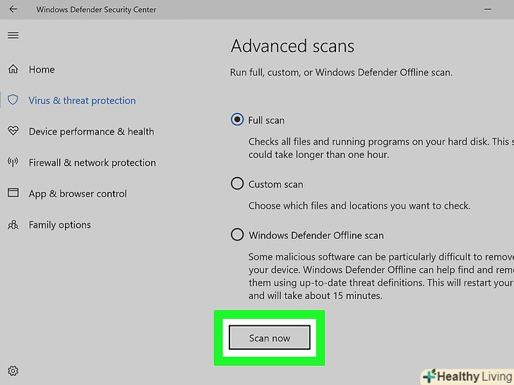The width and height of the screenshot is (514, 385).
Task: Select Windows Defender Offline scan radio button
Action: (237, 234)
